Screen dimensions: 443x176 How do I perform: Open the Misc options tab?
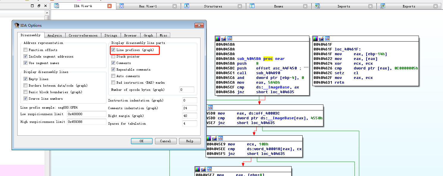click(x=163, y=35)
